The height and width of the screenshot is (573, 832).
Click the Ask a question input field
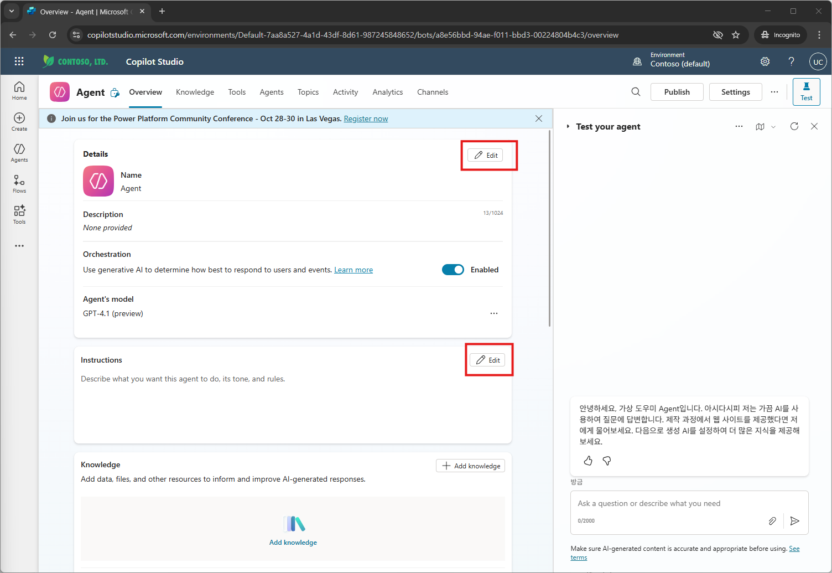[x=689, y=503]
